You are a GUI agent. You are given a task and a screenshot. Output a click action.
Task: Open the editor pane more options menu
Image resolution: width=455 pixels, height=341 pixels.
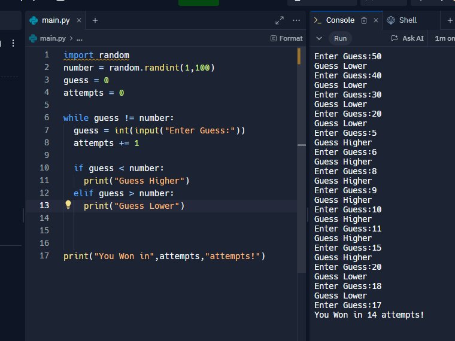click(x=296, y=20)
